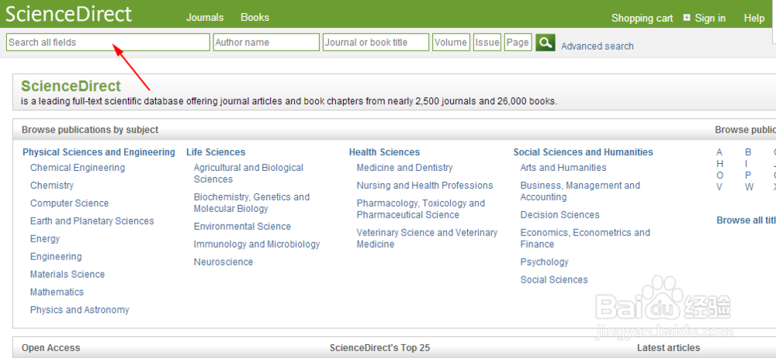
Task: Open Biochemistry, Genetics and Molecular Biology
Action: pos(251,203)
